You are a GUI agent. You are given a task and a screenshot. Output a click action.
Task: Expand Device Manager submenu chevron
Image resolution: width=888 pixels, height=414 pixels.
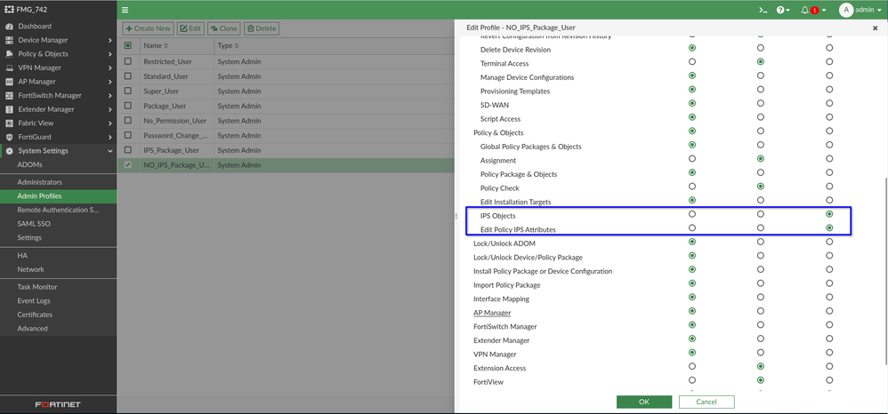click(x=109, y=40)
